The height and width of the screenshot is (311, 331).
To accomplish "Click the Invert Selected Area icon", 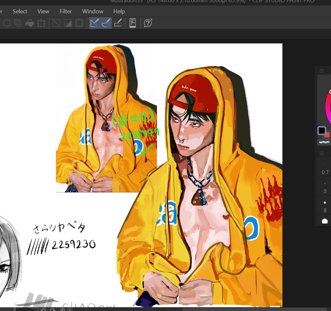I will [x=68, y=23].
